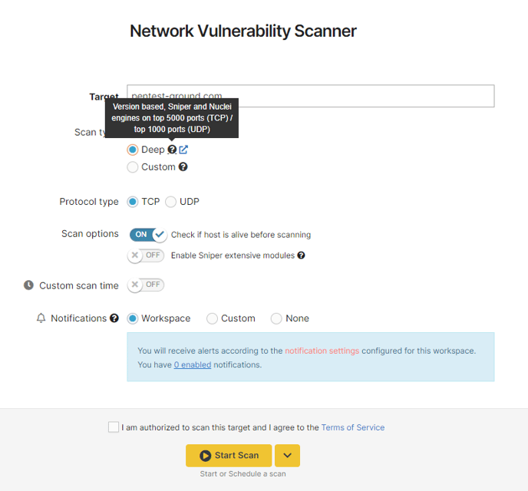Open the Terms of Service link
This screenshot has height=491, width=528.
[353, 427]
